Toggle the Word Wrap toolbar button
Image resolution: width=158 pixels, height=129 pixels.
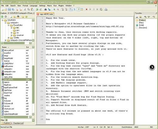(x=71, y=9)
